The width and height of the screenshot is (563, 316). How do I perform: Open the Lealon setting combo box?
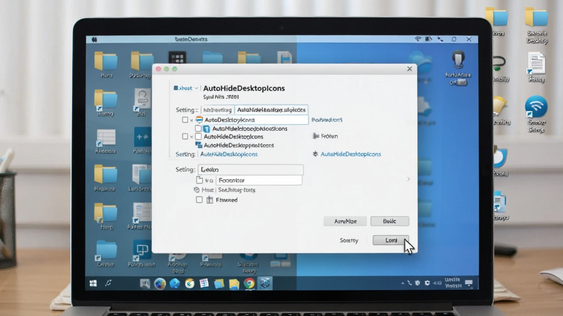251,170
